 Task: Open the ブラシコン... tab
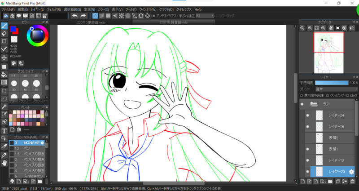tap(40, 101)
